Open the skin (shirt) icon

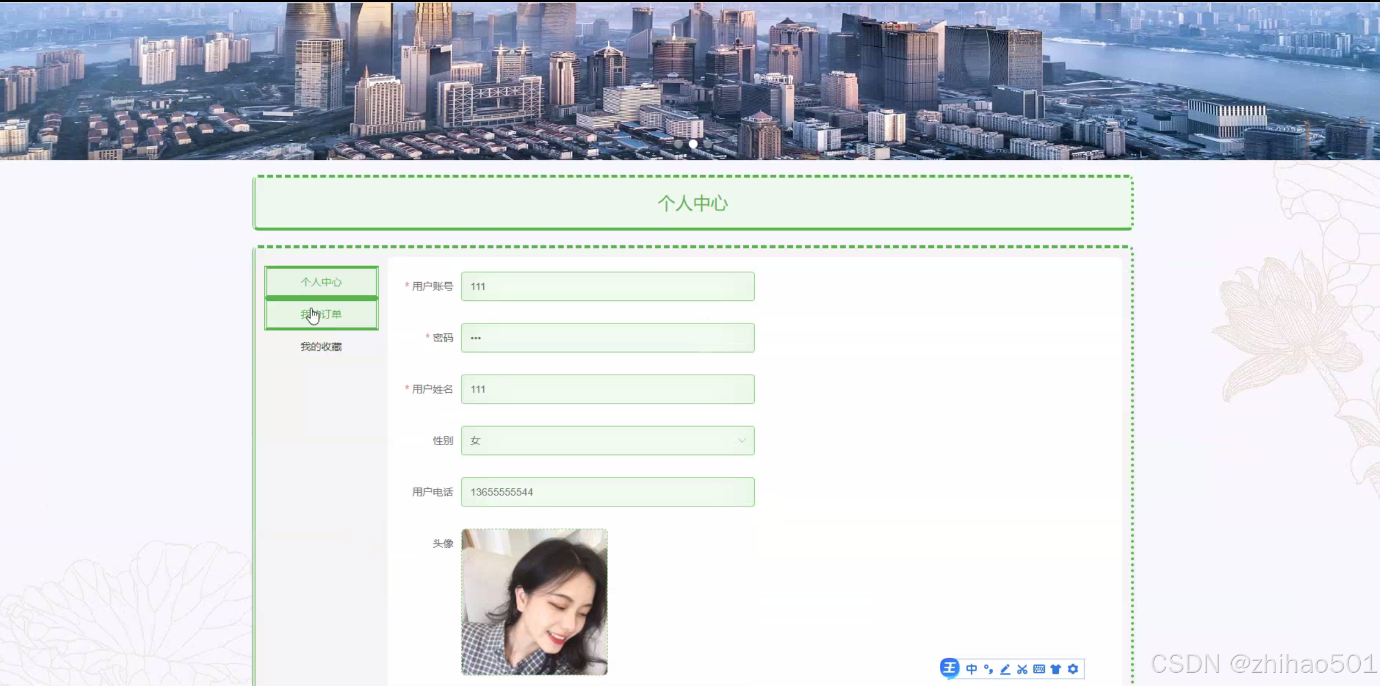point(1056,669)
